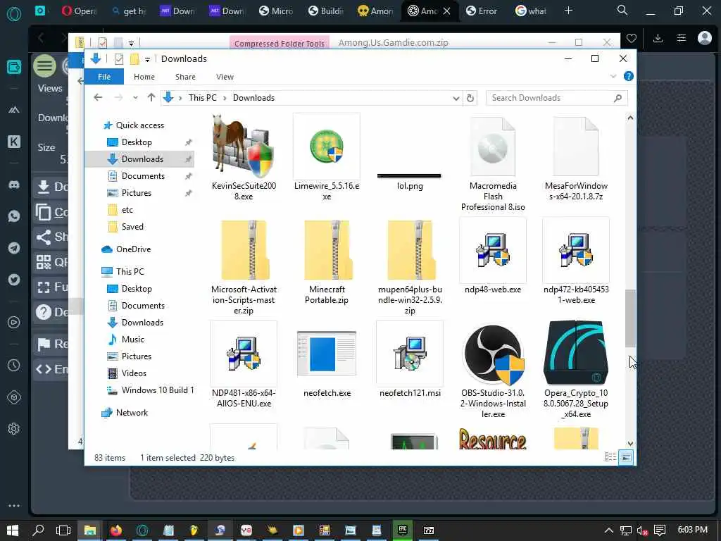Open Videos under This PC
The height and width of the screenshot is (541, 721).
(134, 373)
